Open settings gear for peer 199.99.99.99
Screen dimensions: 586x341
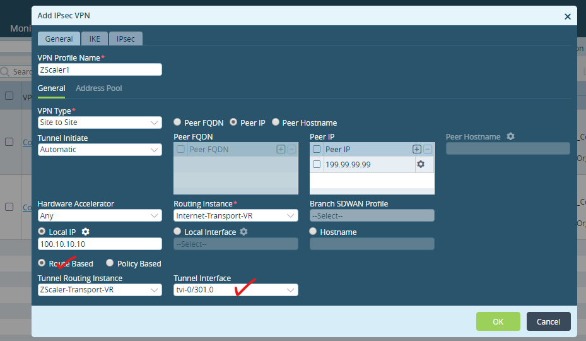click(x=421, y=164)
